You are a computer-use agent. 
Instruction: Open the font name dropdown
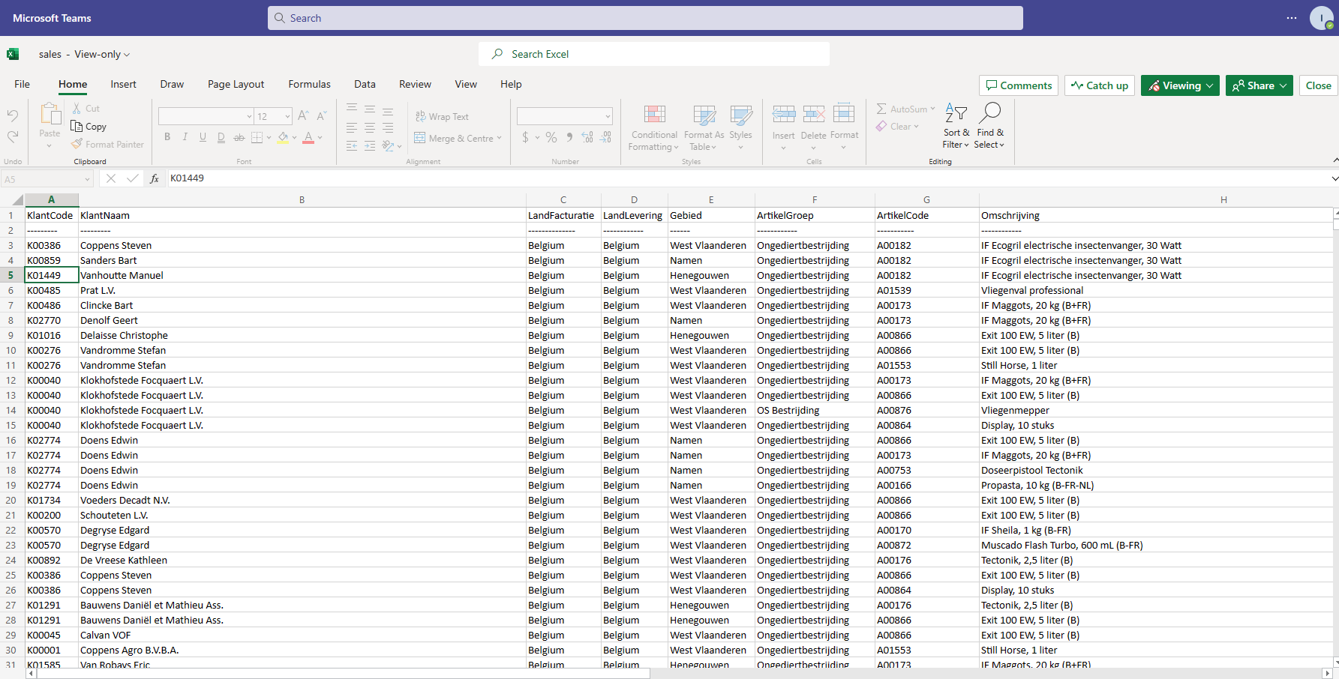click(x=250, y=116)
